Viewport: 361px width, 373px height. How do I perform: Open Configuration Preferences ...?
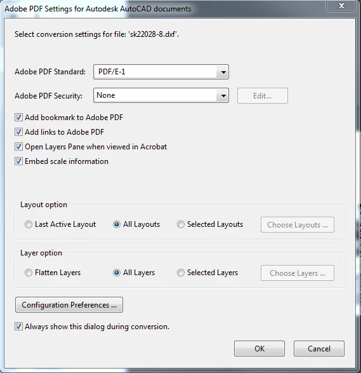point(69,305)
